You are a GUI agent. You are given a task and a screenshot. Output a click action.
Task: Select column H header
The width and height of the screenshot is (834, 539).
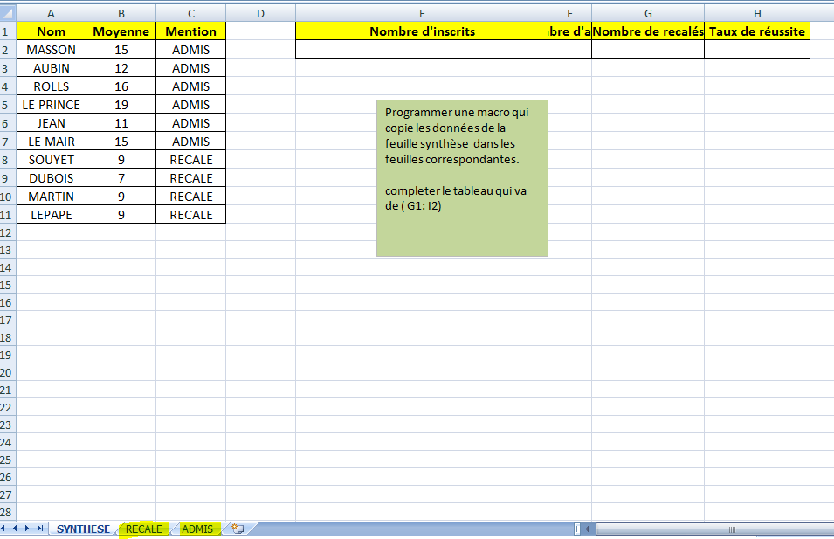point(757,13)
